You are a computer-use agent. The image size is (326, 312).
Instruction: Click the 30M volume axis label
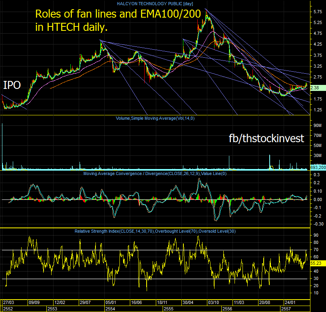pyautogui.click(x=318, y=155)
